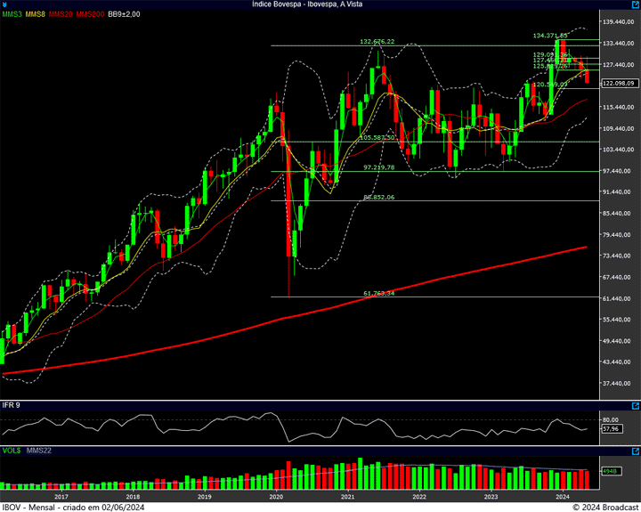Click the 2020 marker on the time axis
Screen dimensions: 641x512
coord(276,496)
